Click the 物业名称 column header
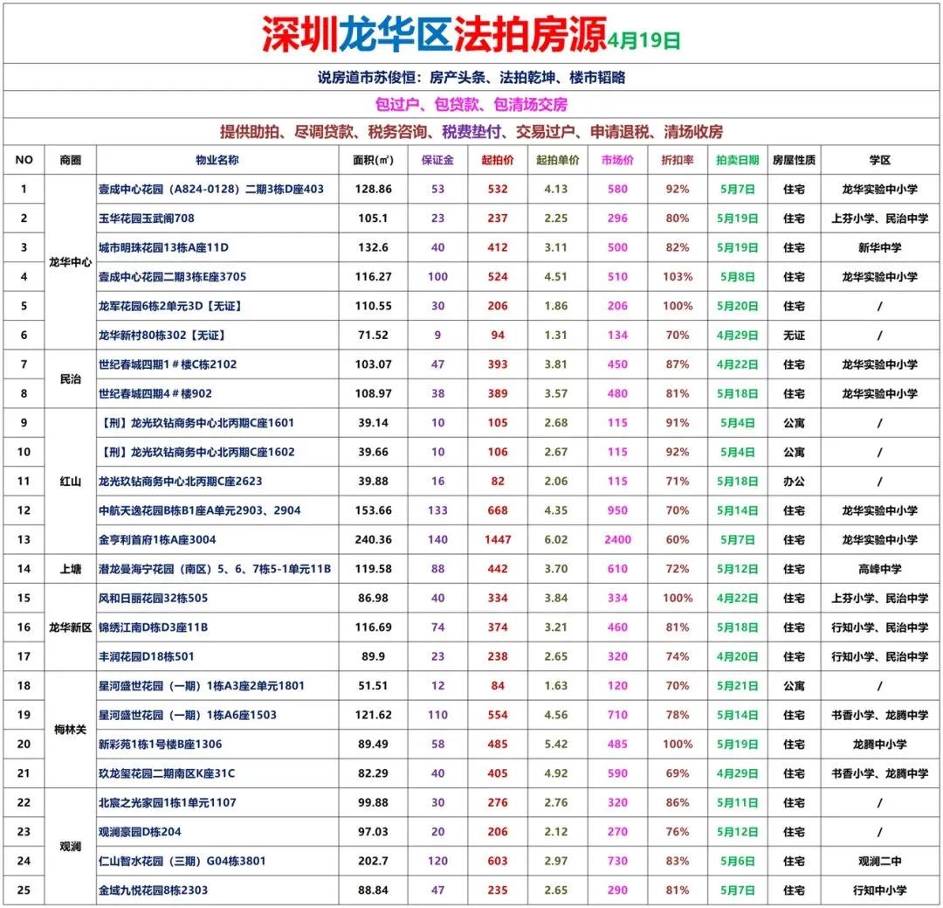The height and width of the screenshot is (908, 943). point(217,160)
